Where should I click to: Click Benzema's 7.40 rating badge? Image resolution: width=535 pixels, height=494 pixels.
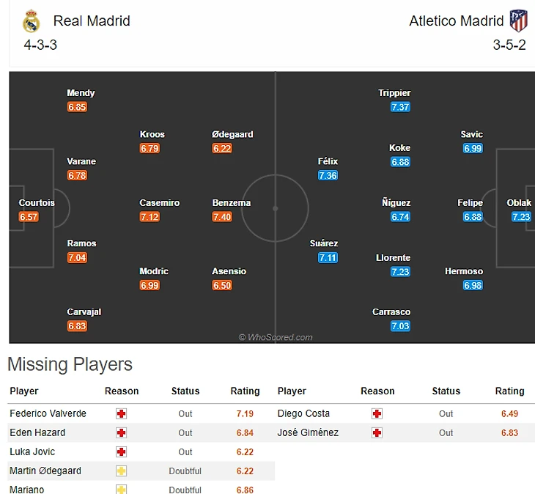(x=222, y=217)
